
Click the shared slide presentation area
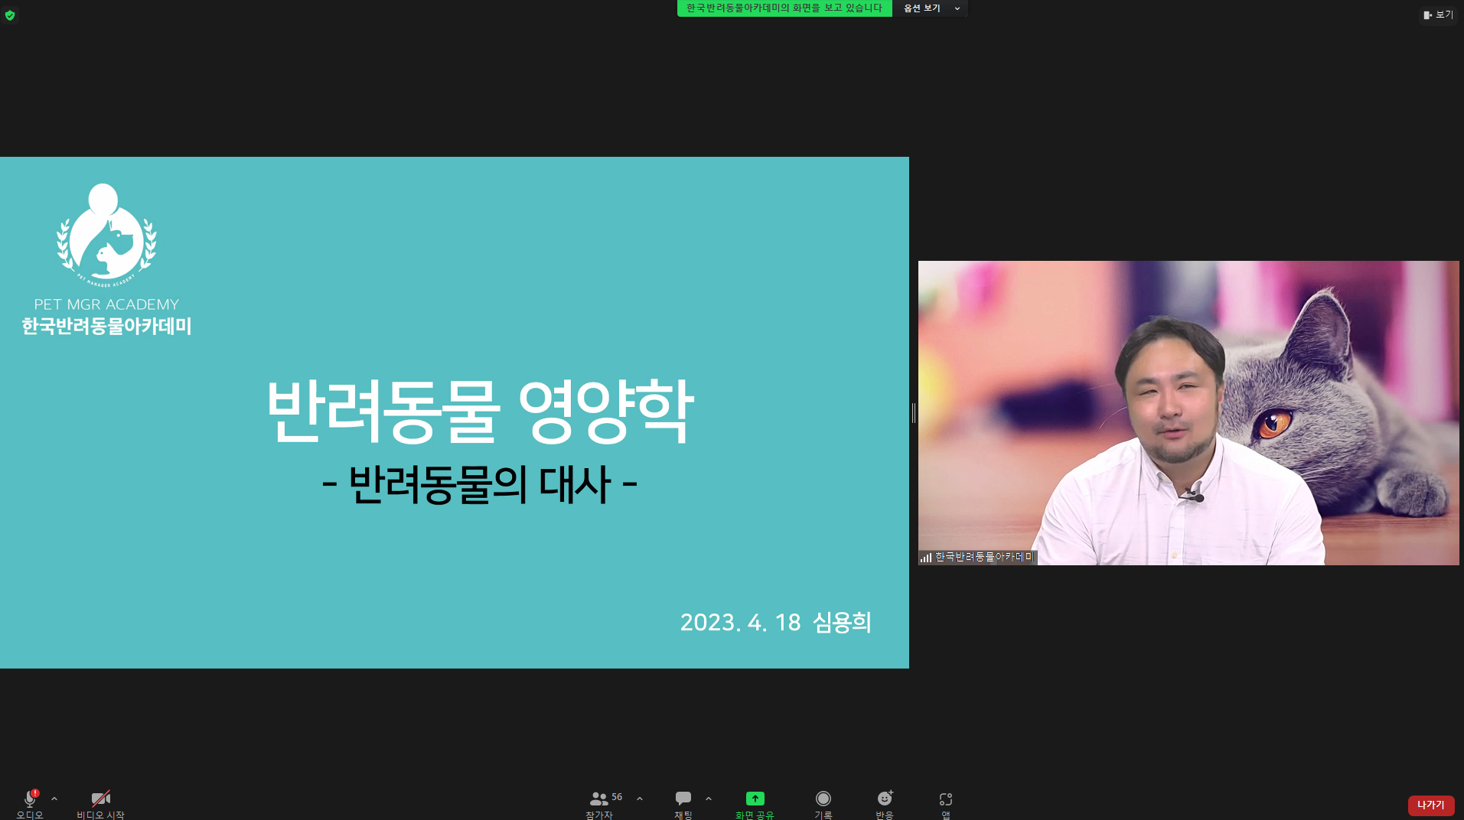455,413
